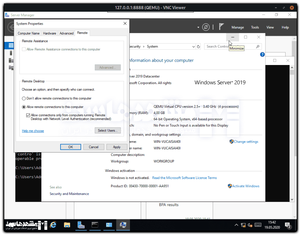Open Internet Explorer from the taskbar

53,225
